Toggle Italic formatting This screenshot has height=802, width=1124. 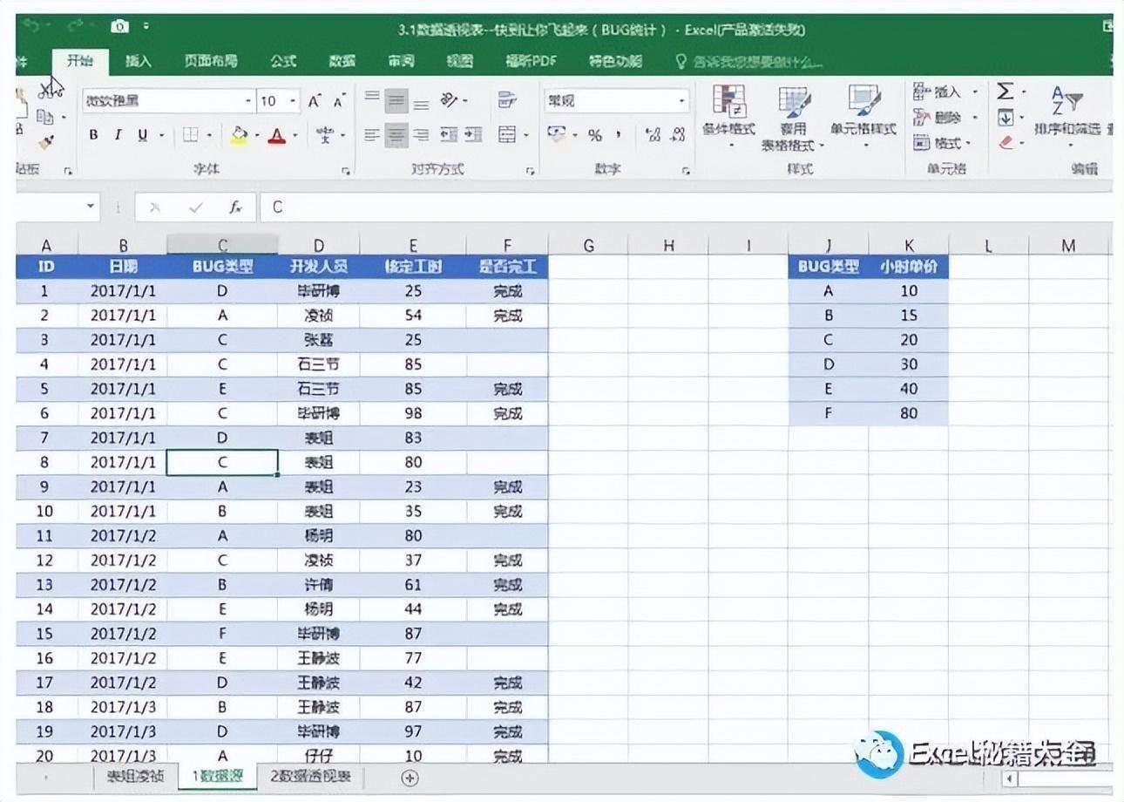pos(118,135)
